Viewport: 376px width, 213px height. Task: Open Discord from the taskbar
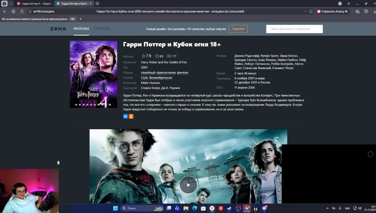click(264, 208)
